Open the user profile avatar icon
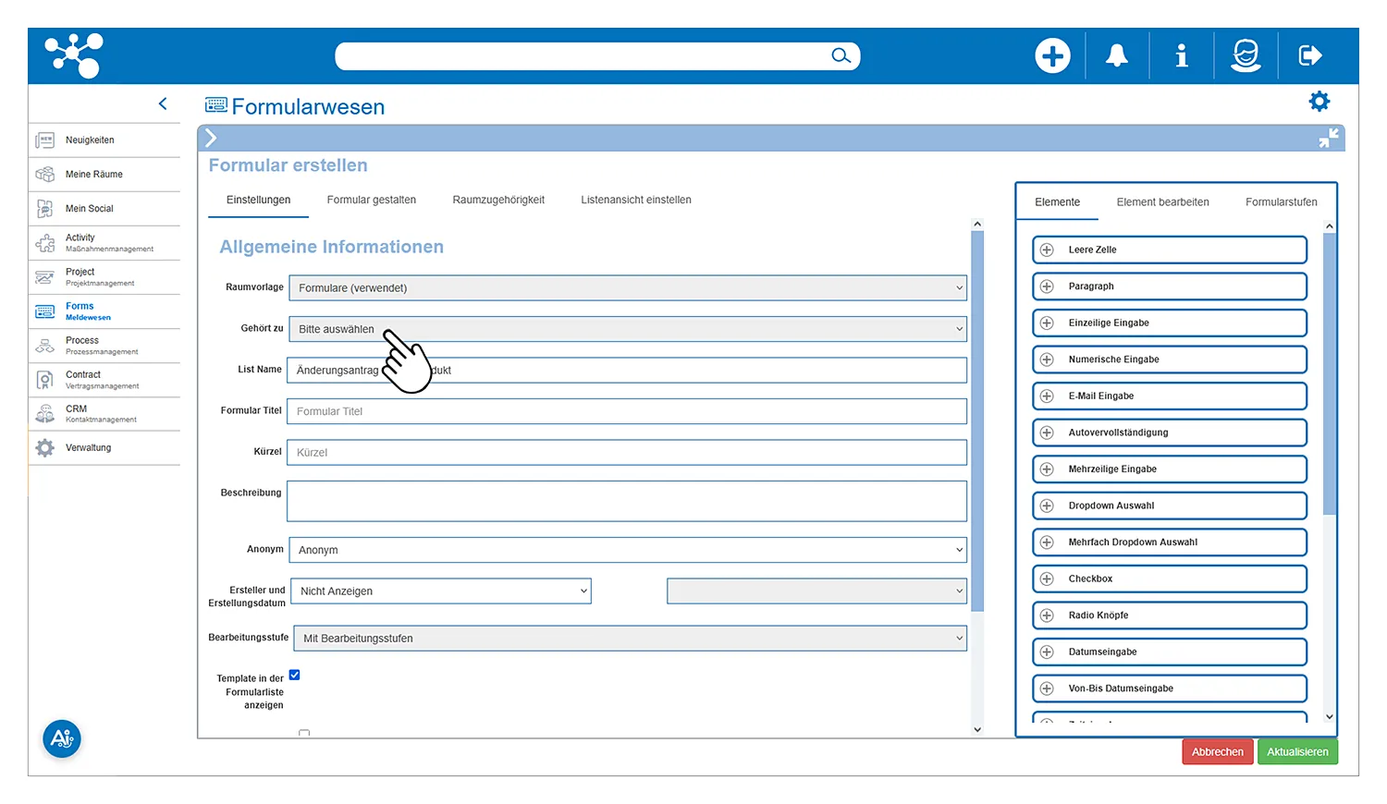This screenshot has height=804, width=1387. (1246, 56)
